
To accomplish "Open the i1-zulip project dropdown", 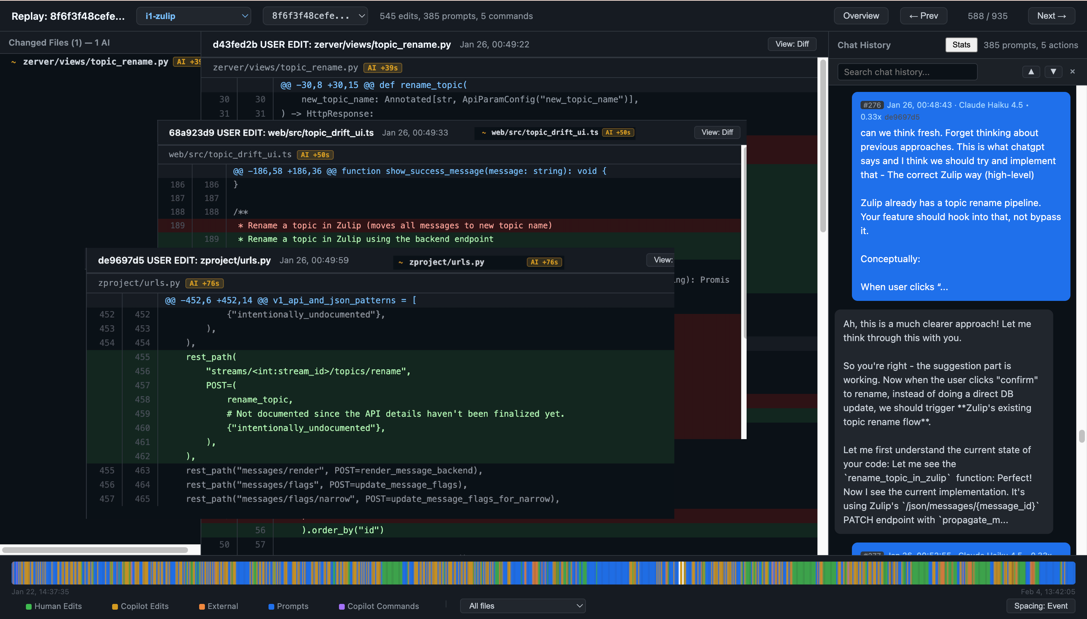I will 194,16.
